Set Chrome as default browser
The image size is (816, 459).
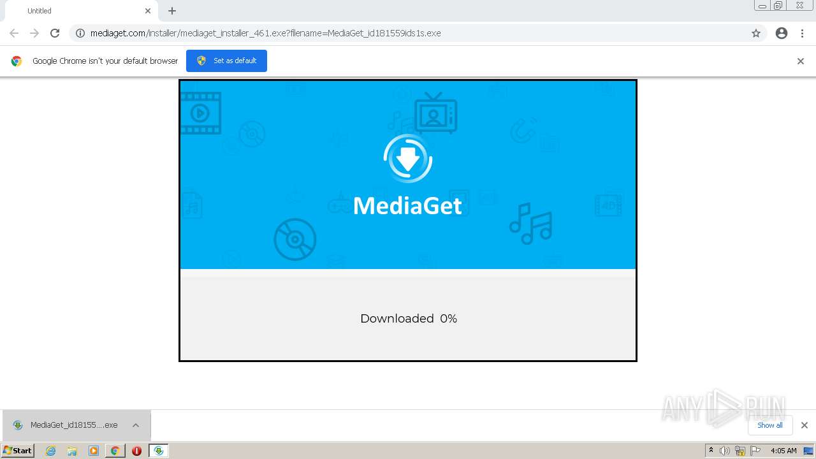tap(226, 61)
